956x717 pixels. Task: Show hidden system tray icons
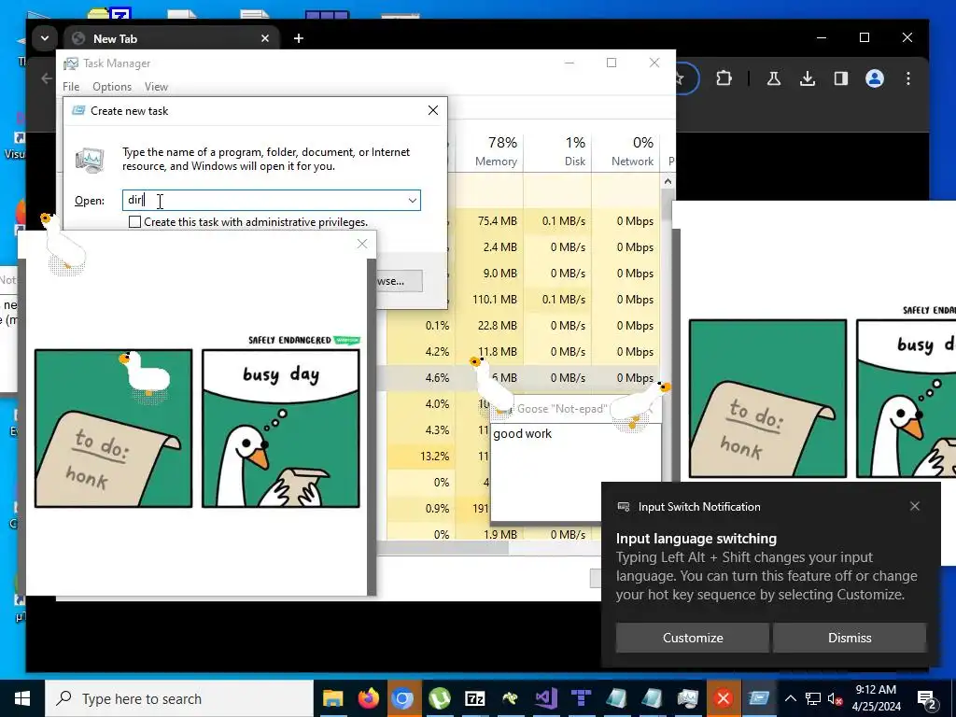[790, 698]
